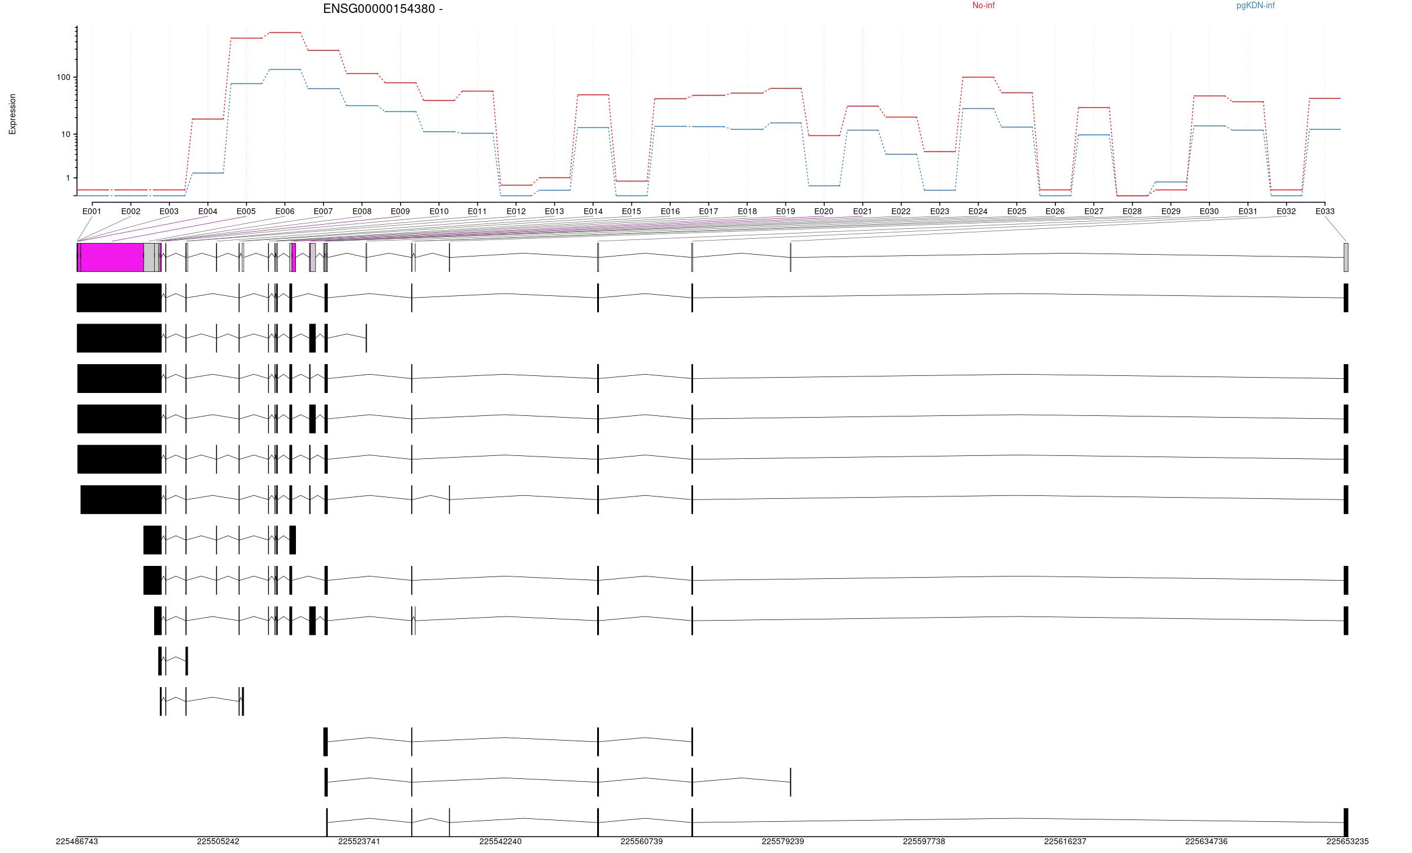1412x853 pixels.
Task: Click exon label E031
Action: pos(1248,211)
